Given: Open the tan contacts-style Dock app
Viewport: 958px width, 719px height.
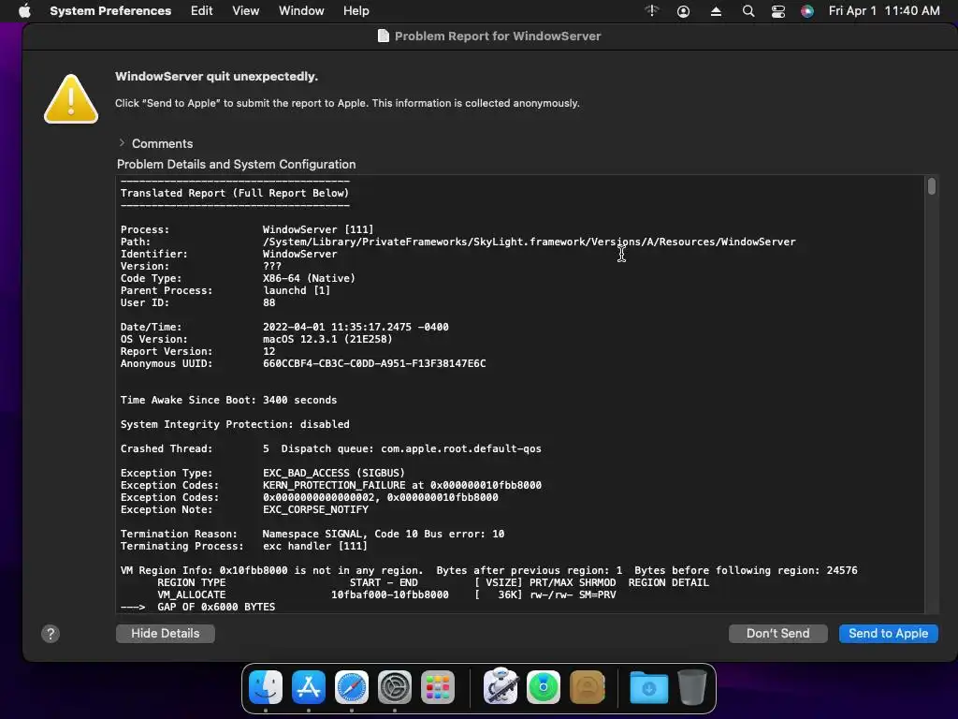Looking at the screenshot, I should click(588, 686).
